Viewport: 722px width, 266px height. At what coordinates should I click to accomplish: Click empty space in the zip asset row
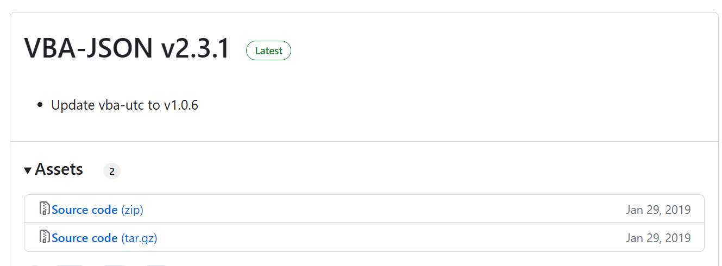coord(380,210)
